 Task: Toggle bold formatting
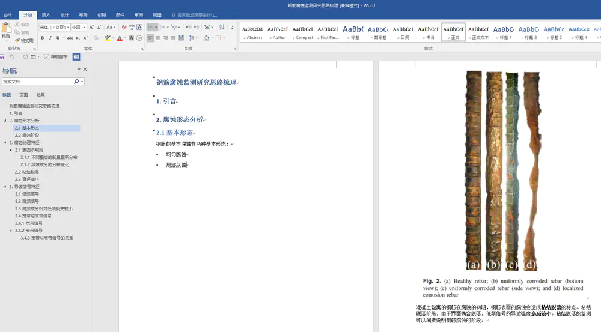(43, 38)
